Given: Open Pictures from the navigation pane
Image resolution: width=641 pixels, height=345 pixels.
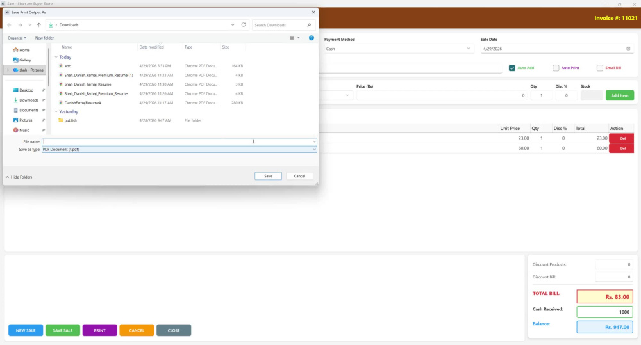Looking at the screenshot, I should coord(22,120).
